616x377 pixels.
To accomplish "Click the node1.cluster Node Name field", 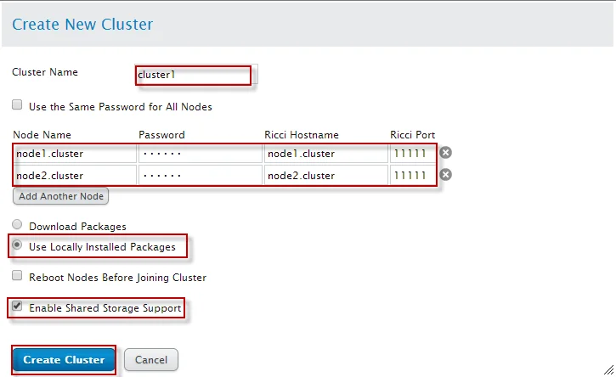I will point(75,154).
